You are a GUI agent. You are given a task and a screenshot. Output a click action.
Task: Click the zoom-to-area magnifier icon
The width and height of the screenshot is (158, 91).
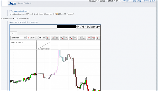coord(62,38)
